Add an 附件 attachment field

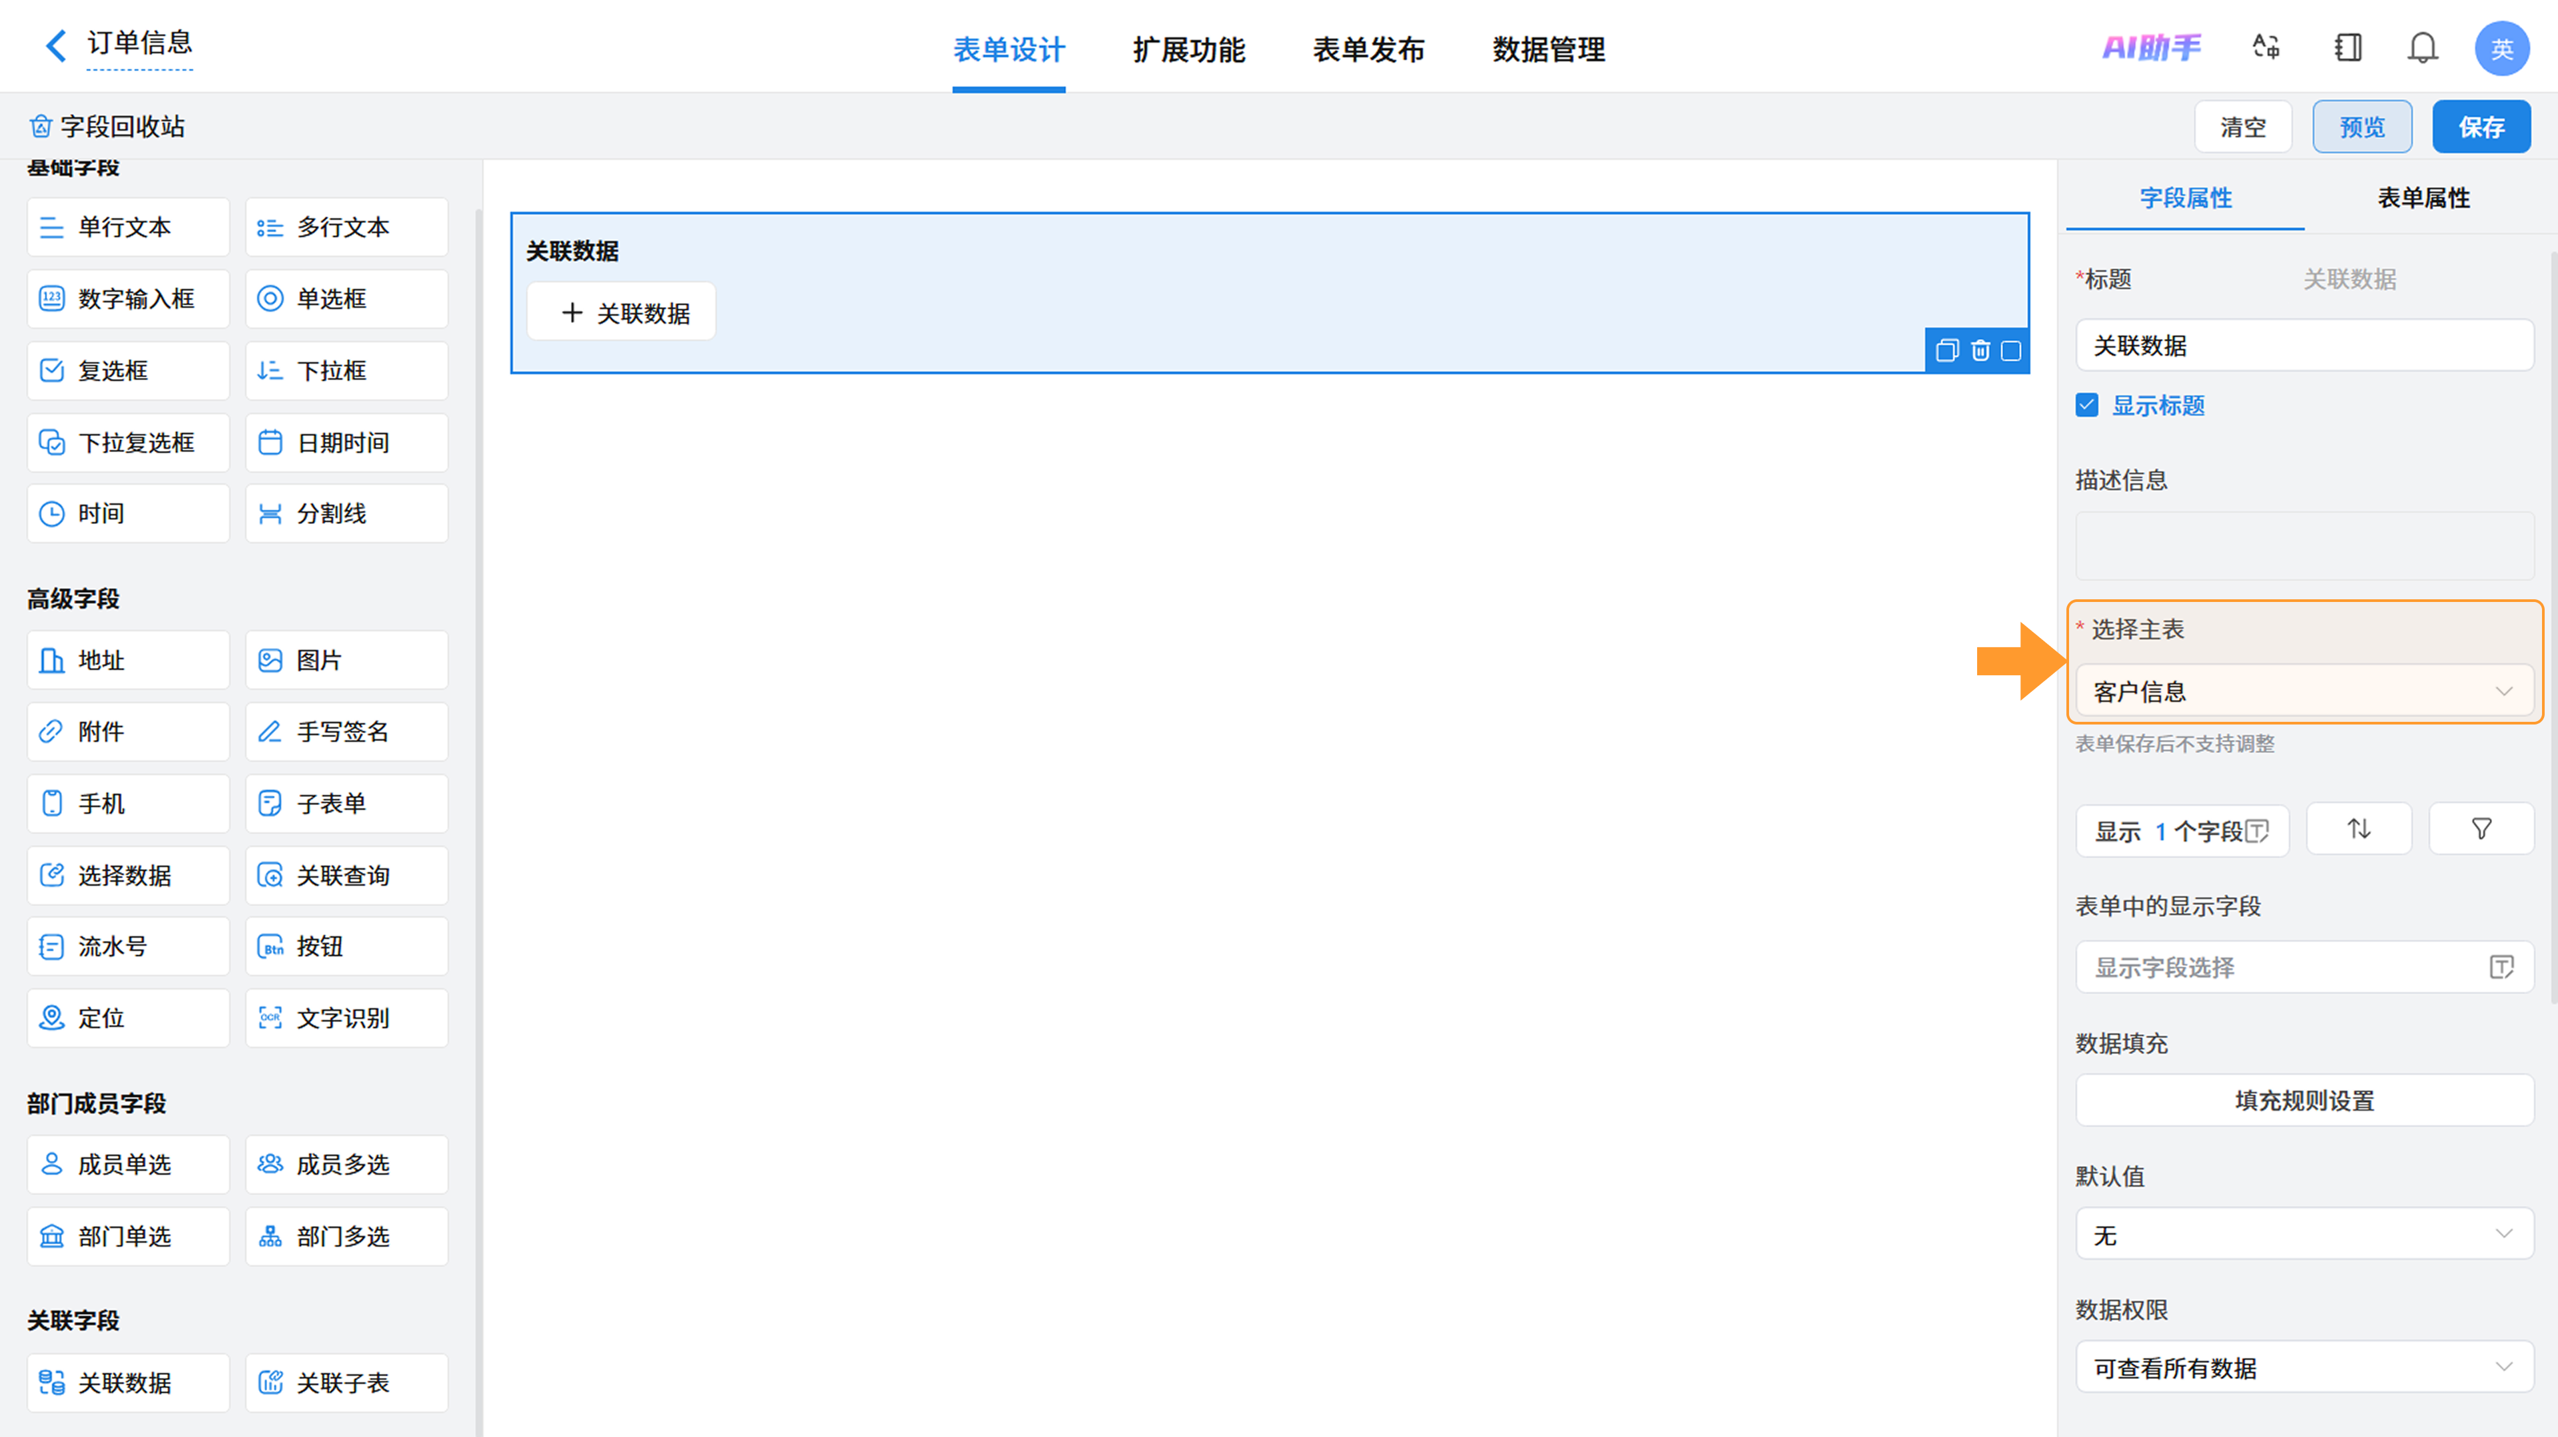[x=128, y=731]
